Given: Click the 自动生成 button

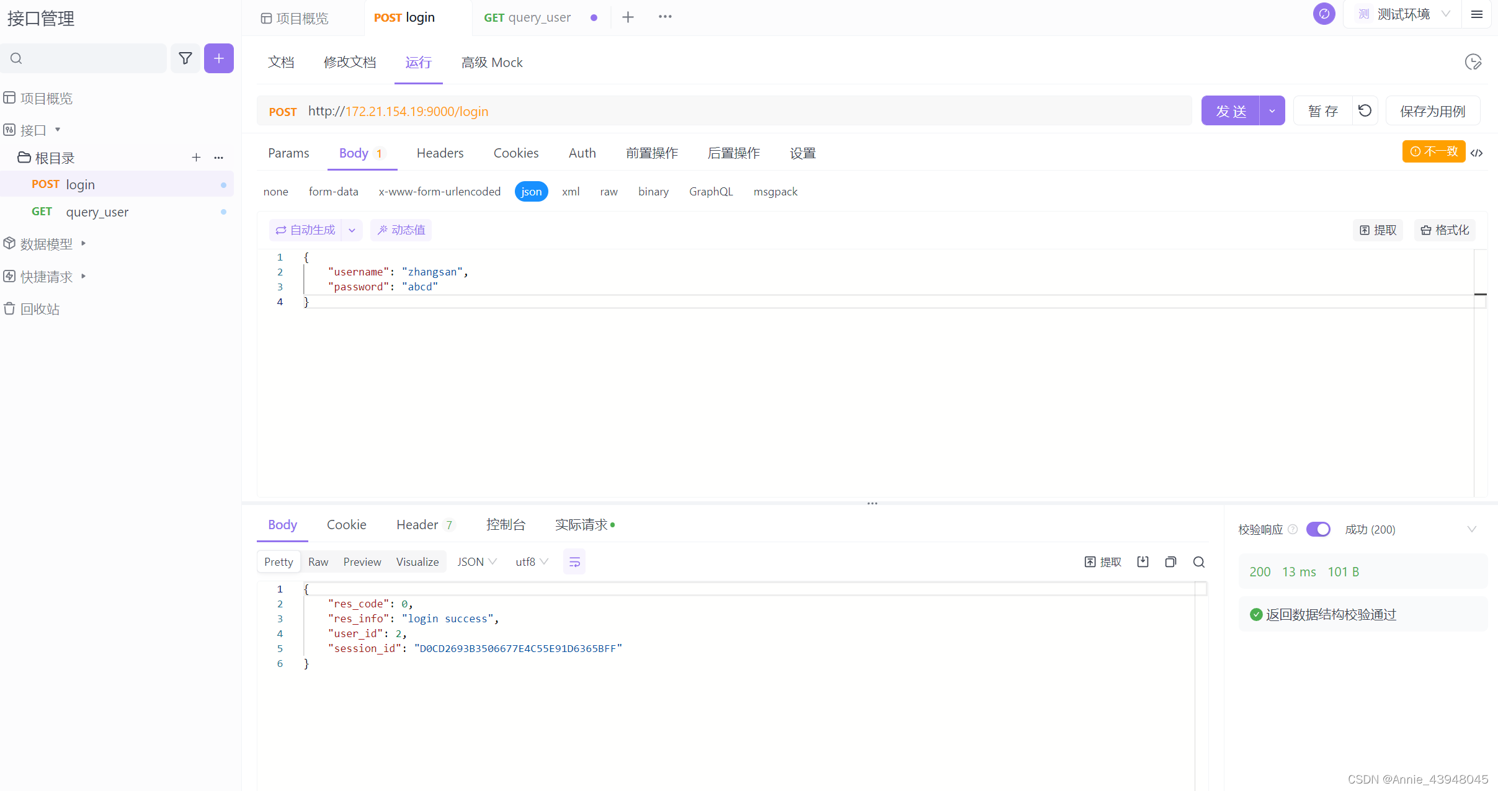Looking at the screenshot, I should [x=305, y=230].
